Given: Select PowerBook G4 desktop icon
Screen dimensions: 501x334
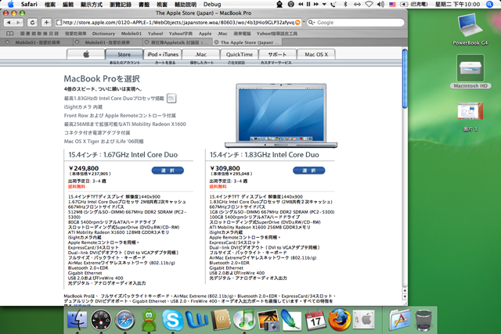Looking at the screenshot, I should (470, 29).
